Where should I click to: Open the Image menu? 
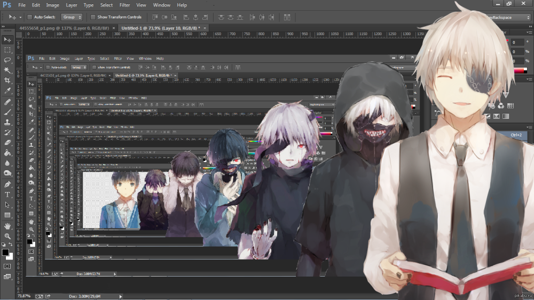click(x=52, y=5)
